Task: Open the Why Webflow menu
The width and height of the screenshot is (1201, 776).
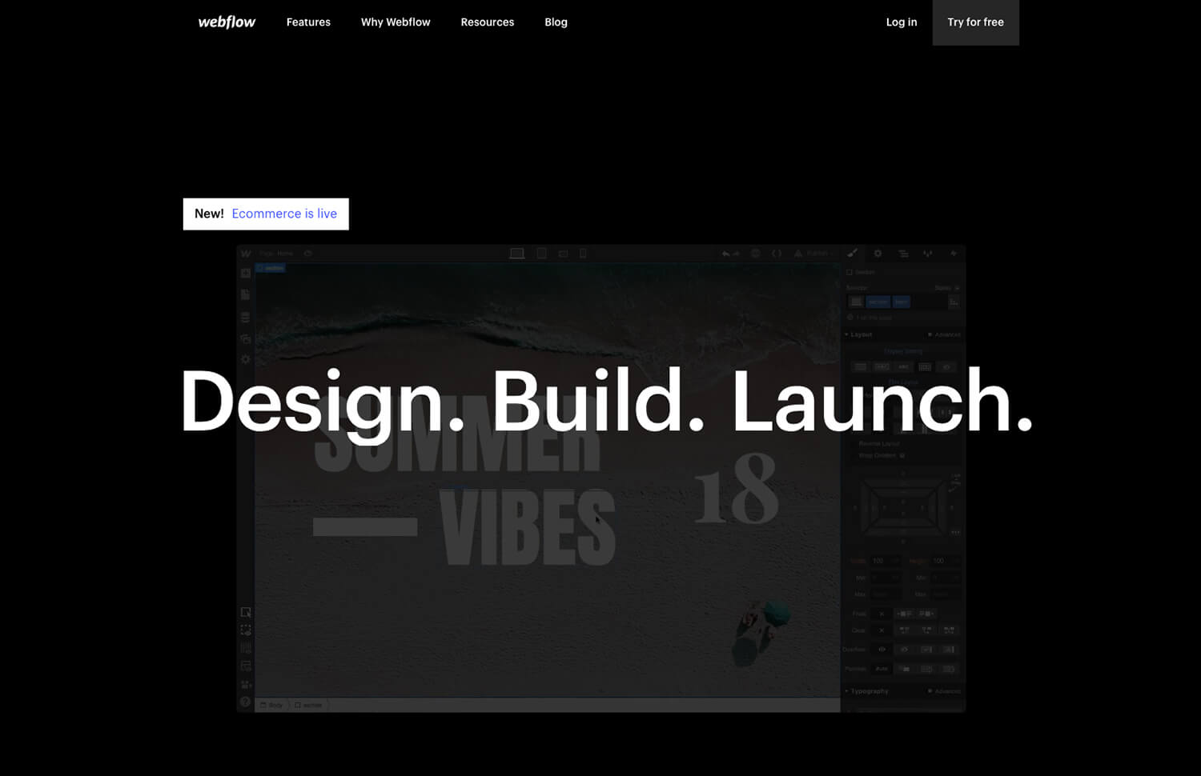Action: (396, 22)
